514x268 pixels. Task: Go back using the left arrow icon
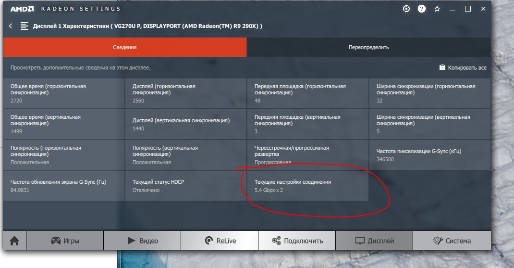pos(11,26)
